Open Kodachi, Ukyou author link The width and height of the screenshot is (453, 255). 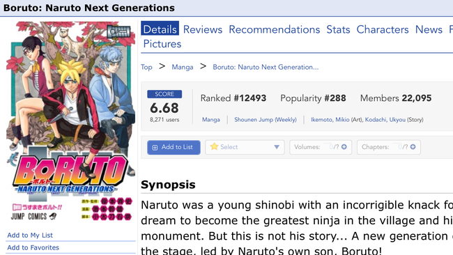[385, 120]
